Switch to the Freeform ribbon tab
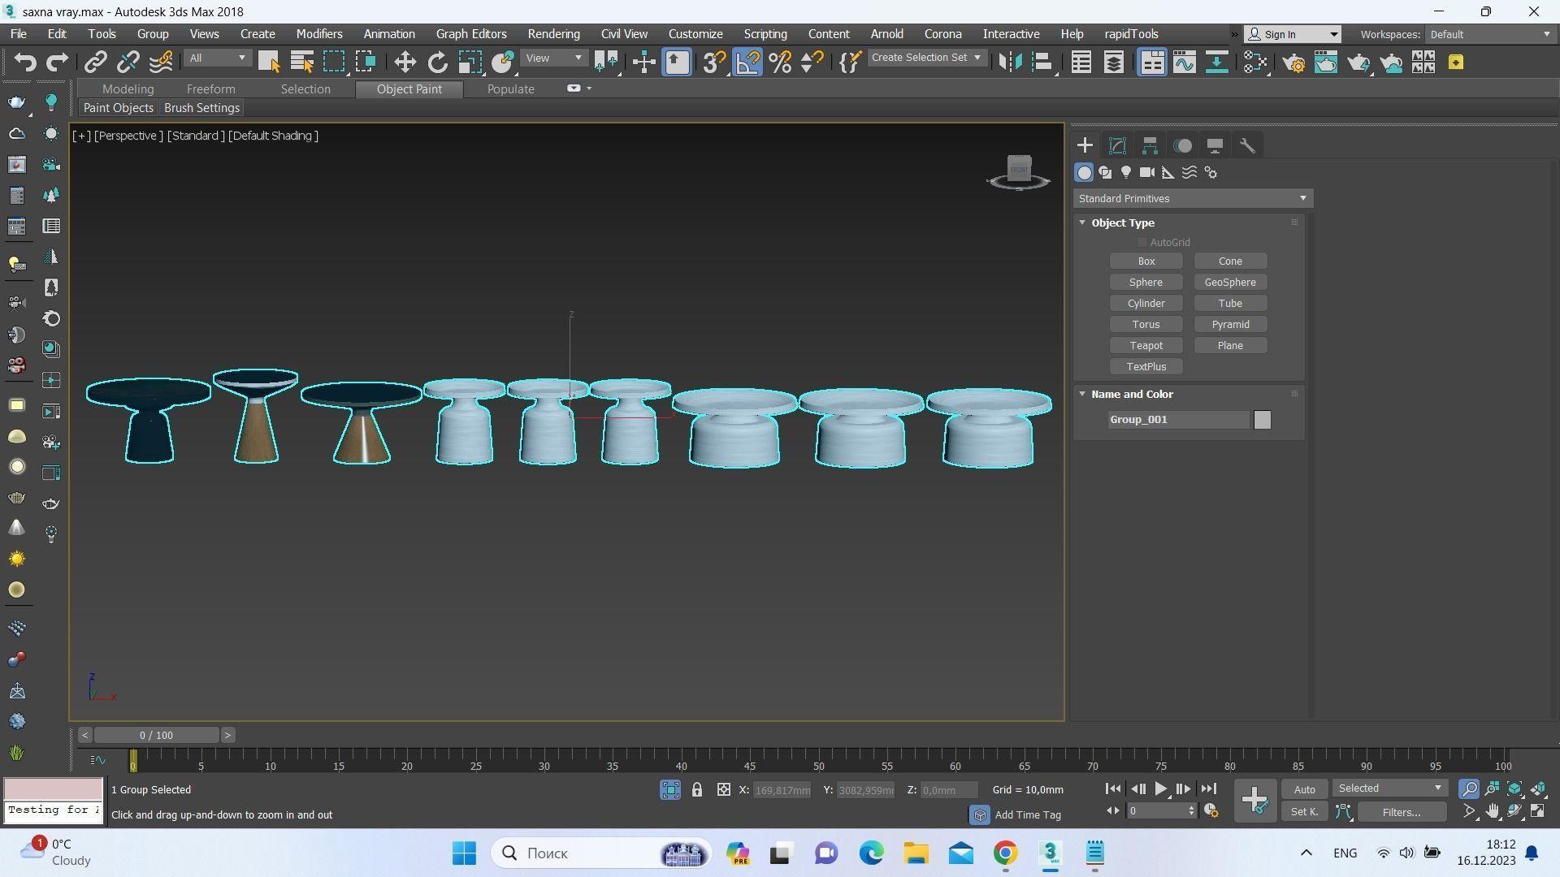The height and width of the screenshot is (877, 1560). 210,89
